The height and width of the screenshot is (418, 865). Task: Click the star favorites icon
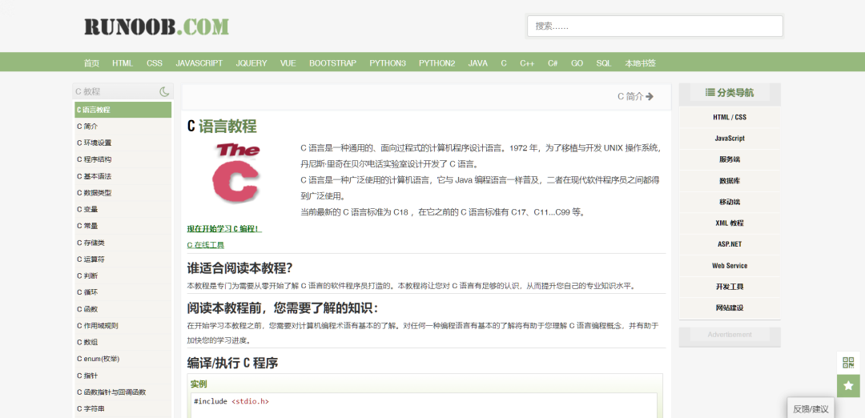pyautogui.click(x=848, y=386)
